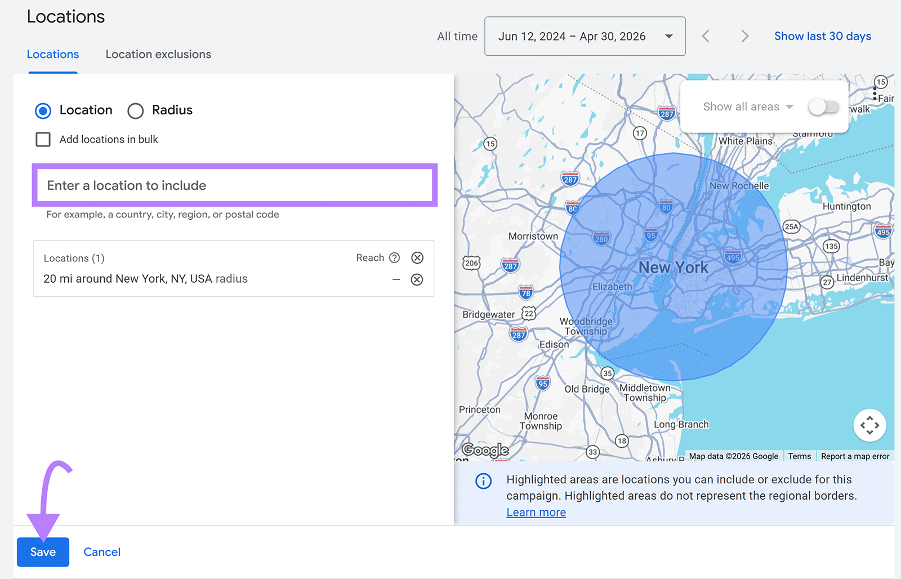The width and height of the screenshot is (901, 579).
Task: Open Terms link on the map
Action: click(800, 456)
